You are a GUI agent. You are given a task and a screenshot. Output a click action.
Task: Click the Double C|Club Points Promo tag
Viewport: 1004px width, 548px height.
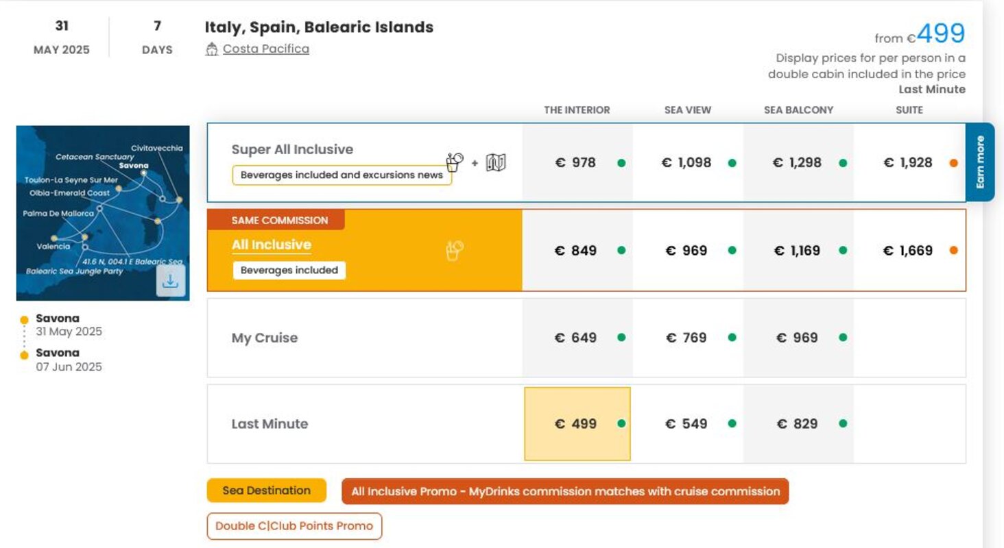pyautogui.click(x=294, y=526)
